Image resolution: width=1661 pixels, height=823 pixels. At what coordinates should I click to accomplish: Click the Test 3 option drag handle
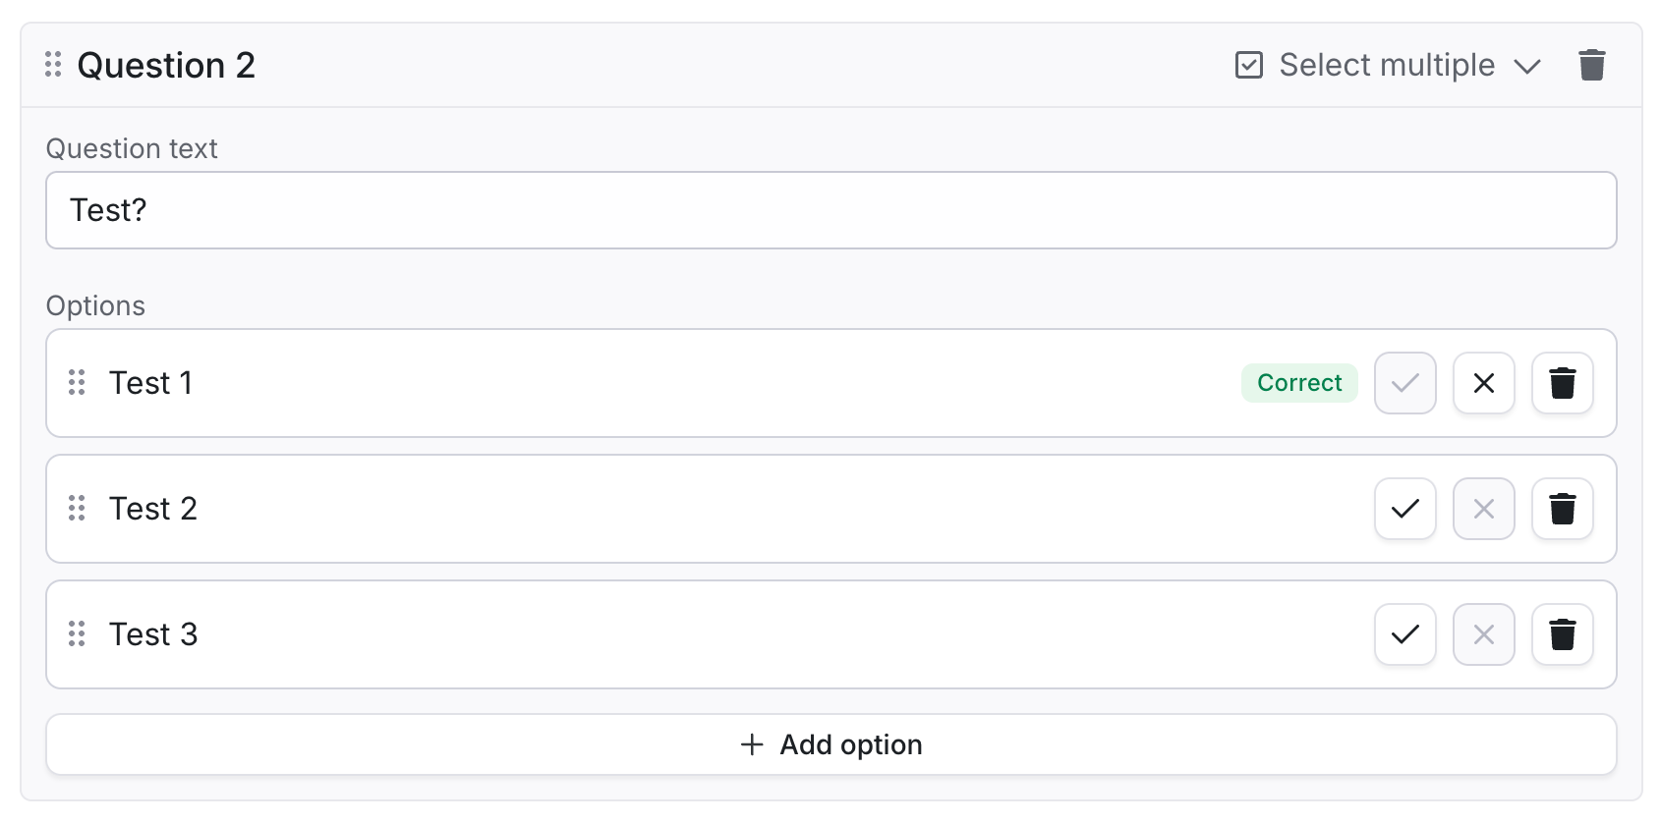[77, 633]
